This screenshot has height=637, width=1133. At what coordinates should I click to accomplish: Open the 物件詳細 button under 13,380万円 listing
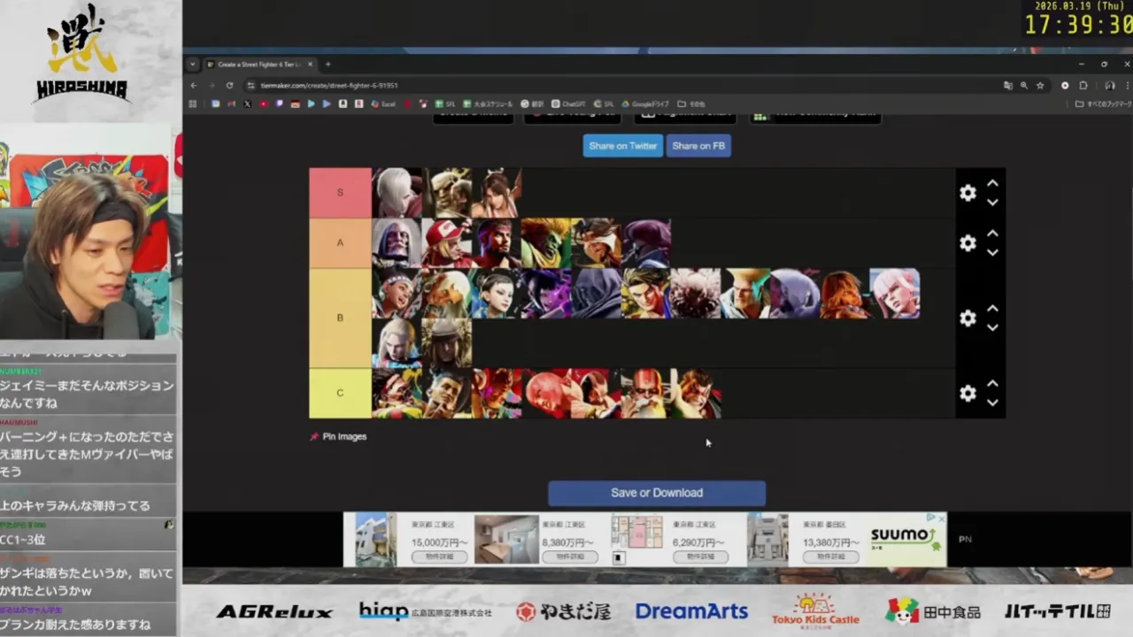[830, 556]
